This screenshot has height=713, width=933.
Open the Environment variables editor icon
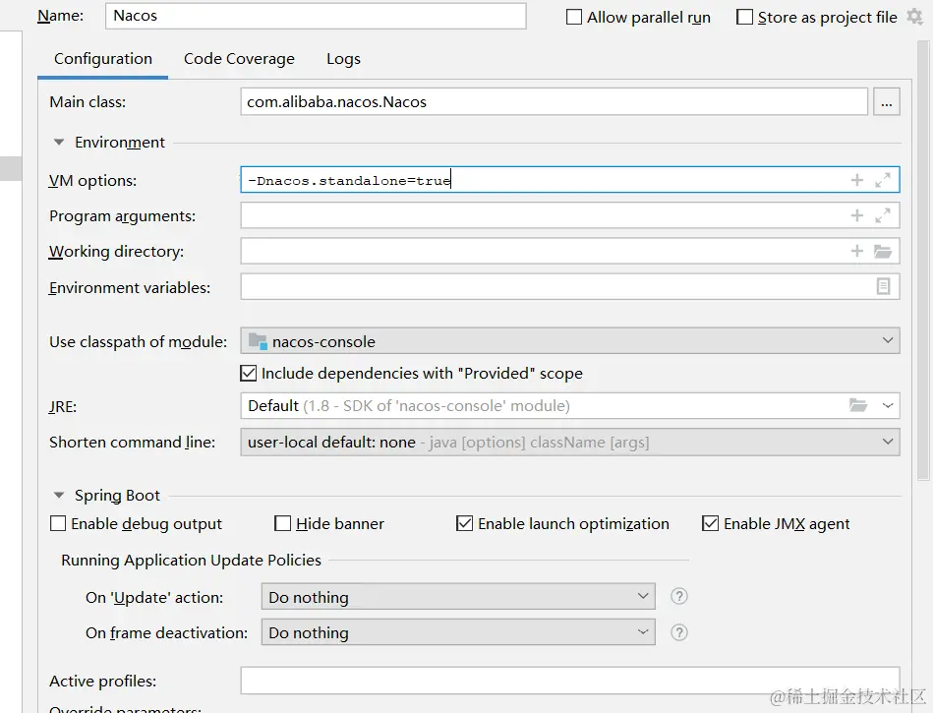(883, 286)
